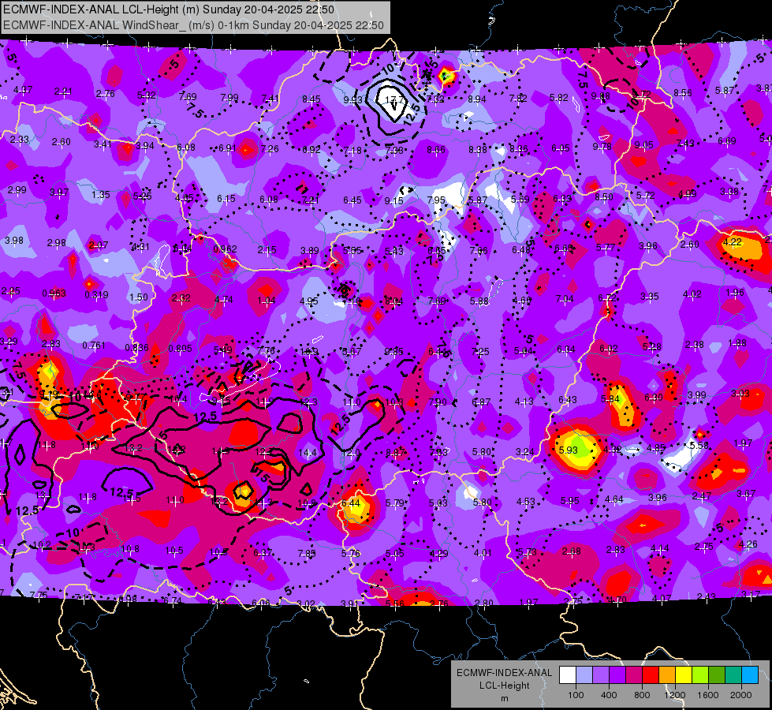Click the wind shear value 0.805
The width and height of the screenshot is (772, 710).
pos(180,349)
